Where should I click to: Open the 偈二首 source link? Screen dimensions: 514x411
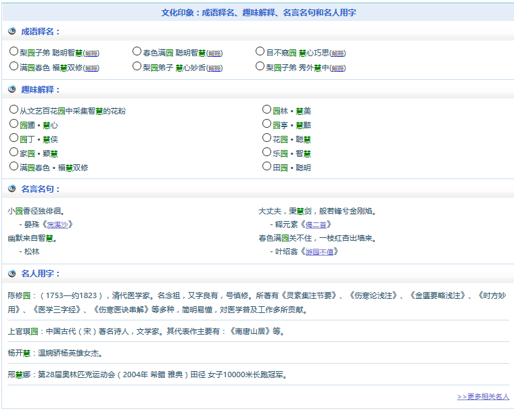[x=317, y=224]
